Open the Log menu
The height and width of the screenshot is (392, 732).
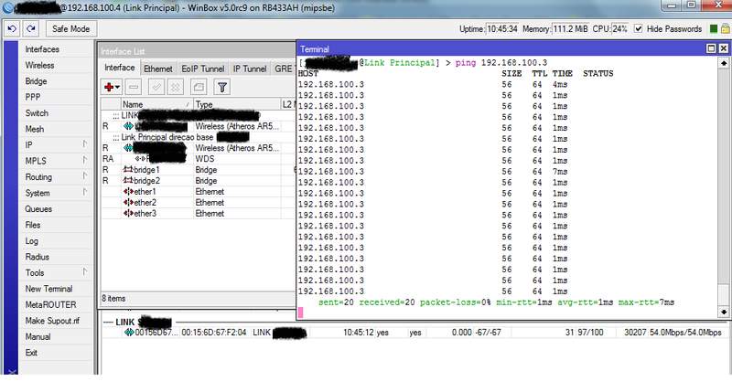(x=31, y=241)
